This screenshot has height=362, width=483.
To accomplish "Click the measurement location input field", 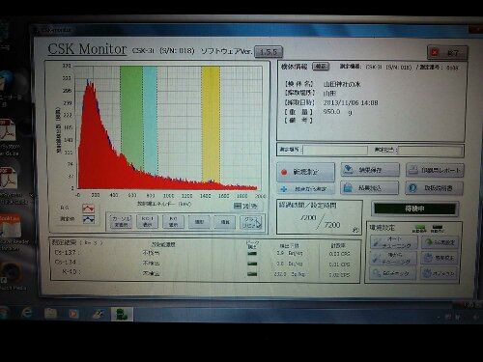I will [x=335, y=150].
